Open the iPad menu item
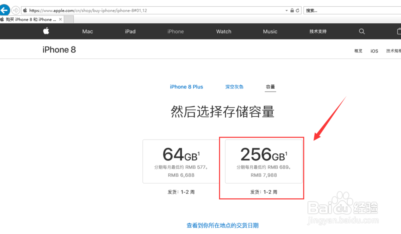Viewport: 401px width, 234px height. click(130, 31)
